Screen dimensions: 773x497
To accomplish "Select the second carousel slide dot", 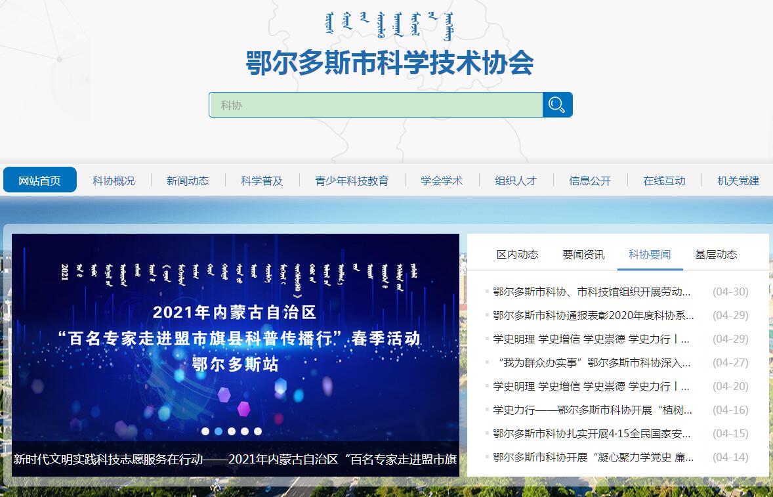I will point(219,431).
